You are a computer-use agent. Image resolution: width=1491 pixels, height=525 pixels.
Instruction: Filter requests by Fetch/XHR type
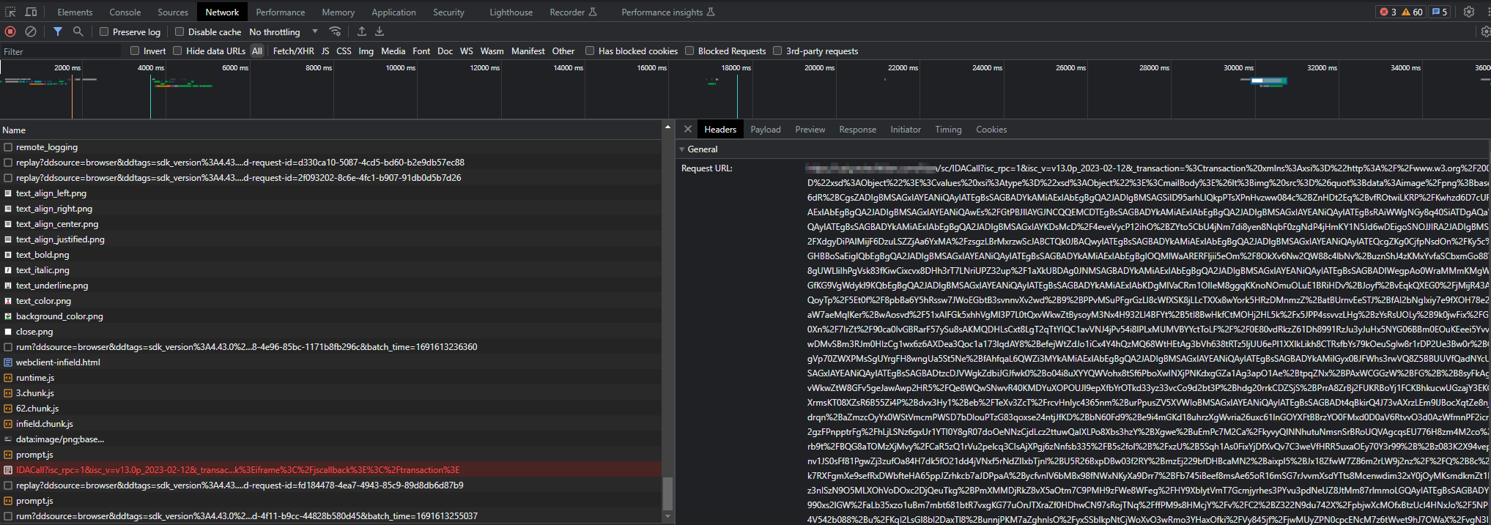[293, 51]
